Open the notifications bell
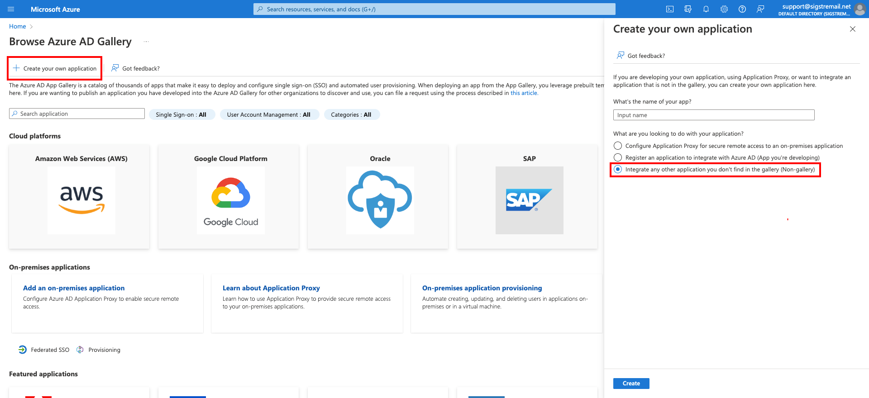869x398 pixels. point(706,9)
